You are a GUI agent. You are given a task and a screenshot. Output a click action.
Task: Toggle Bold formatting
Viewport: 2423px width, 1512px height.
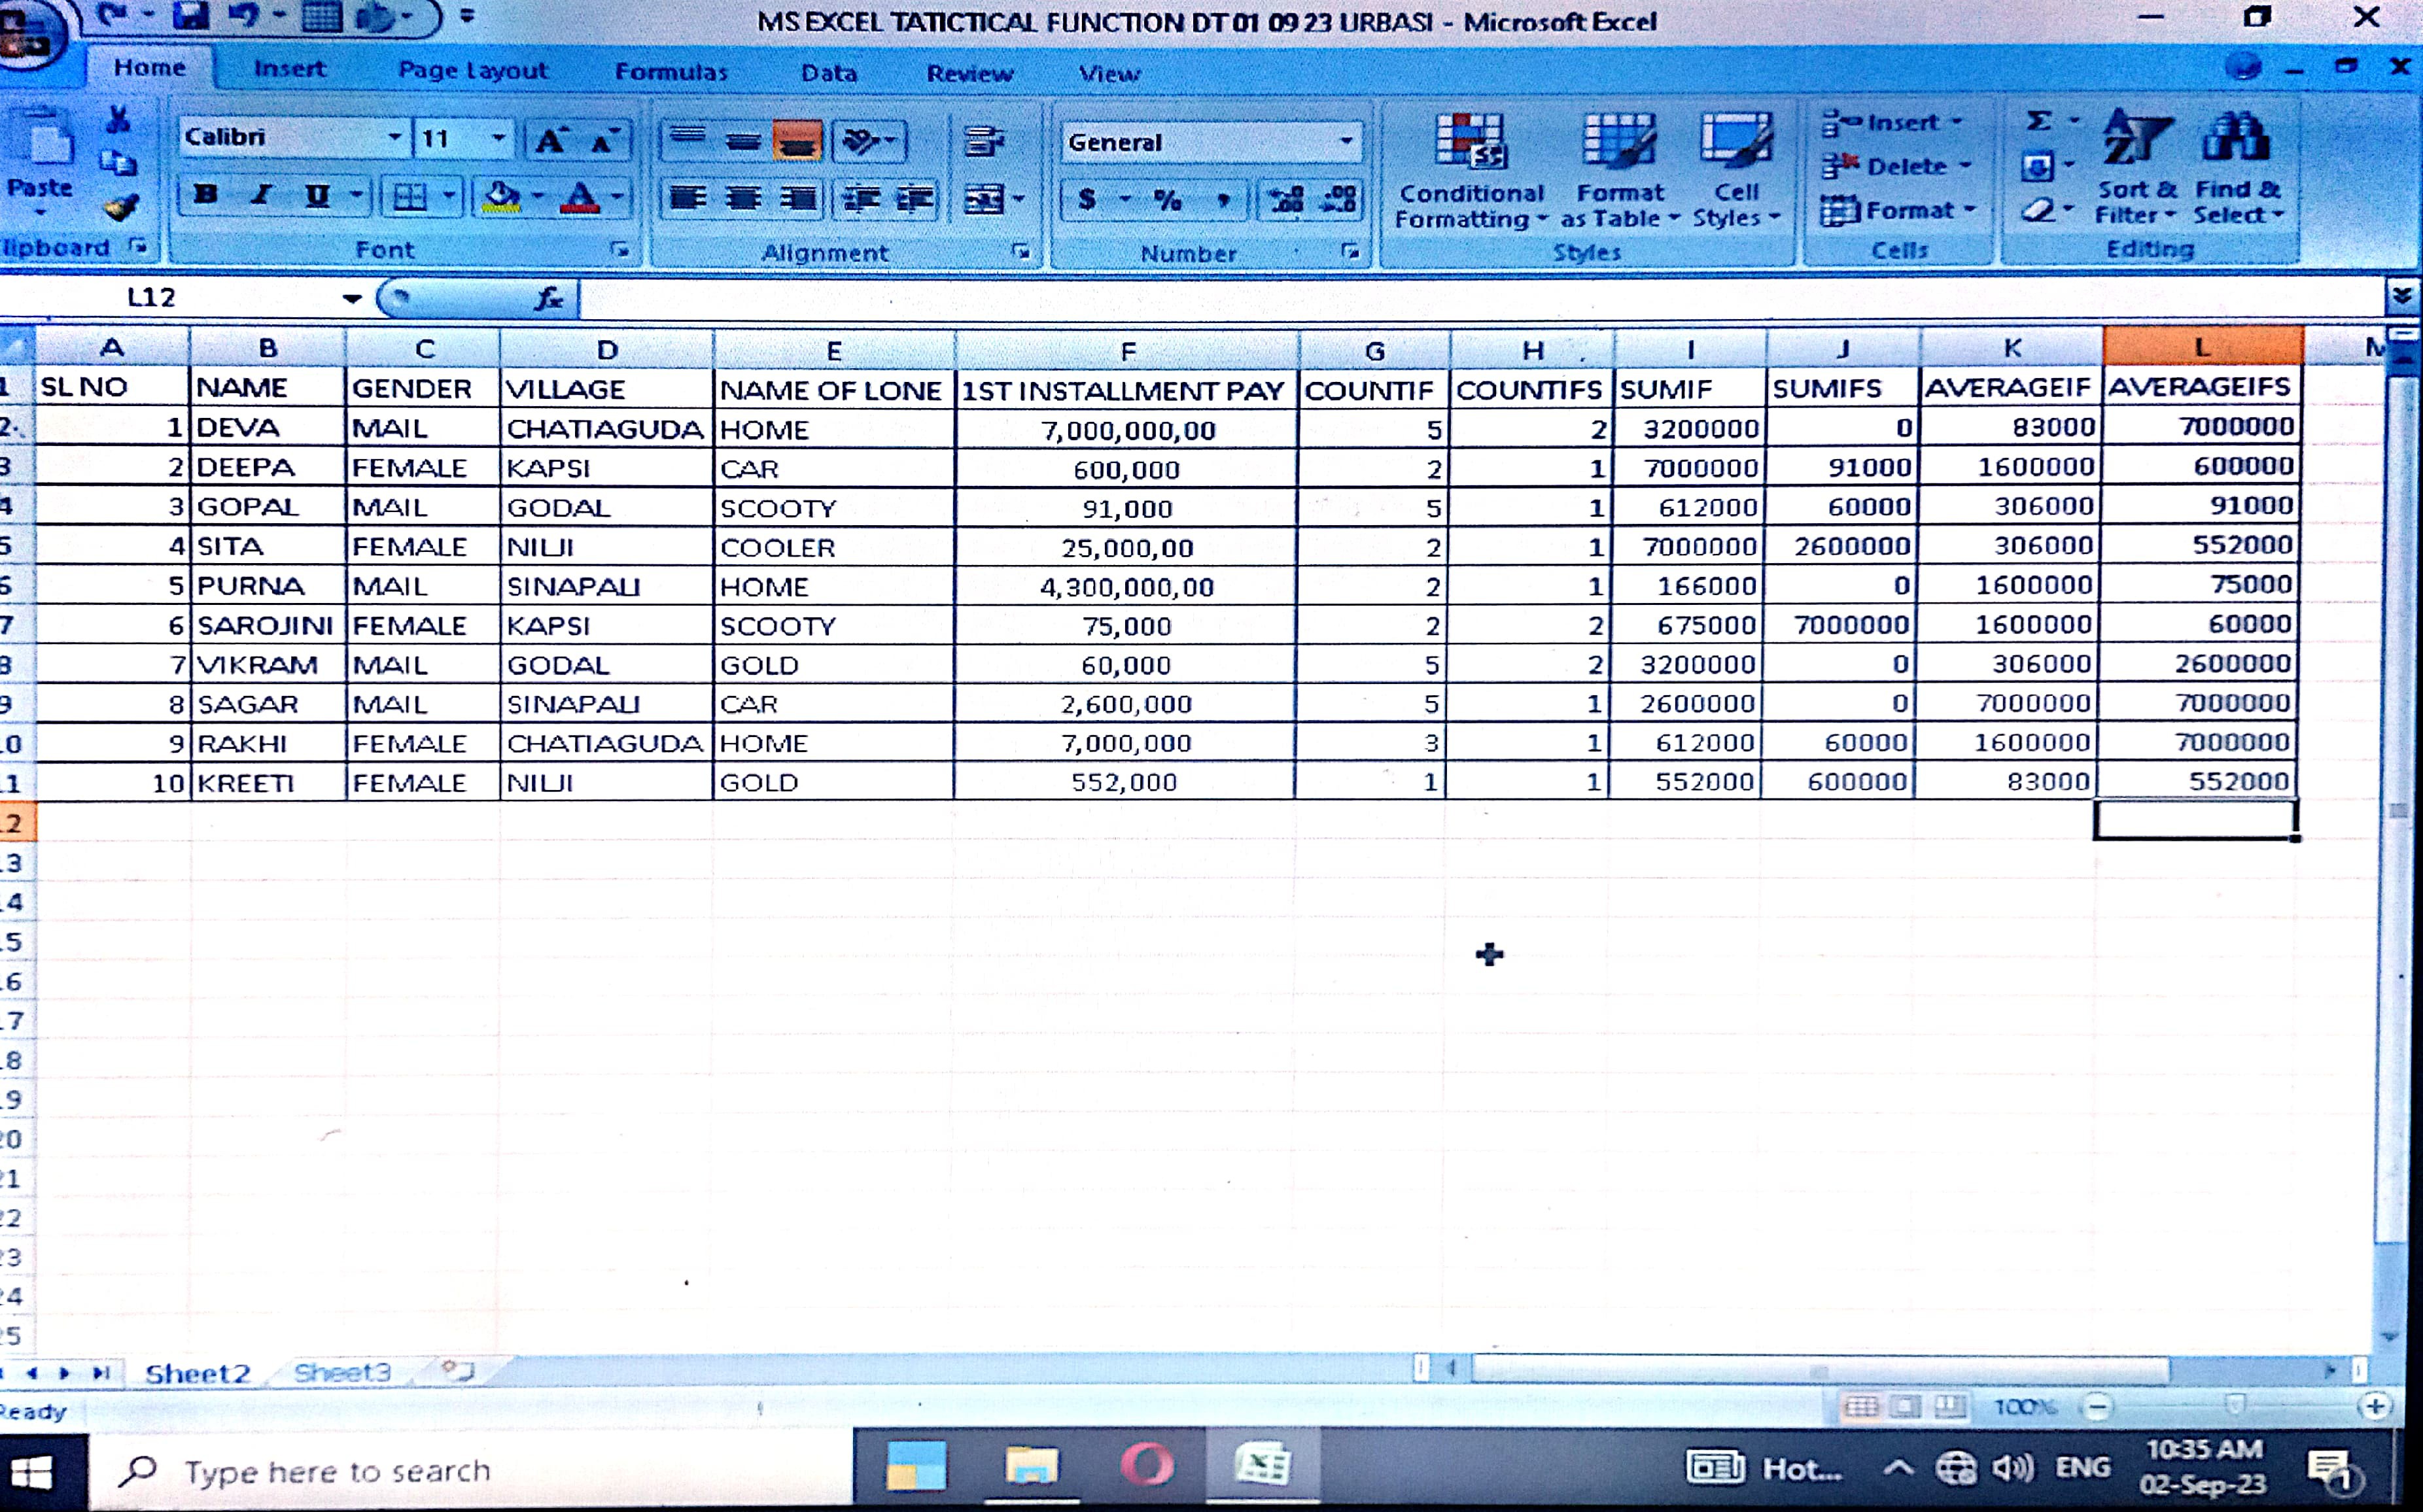(205, 195)
